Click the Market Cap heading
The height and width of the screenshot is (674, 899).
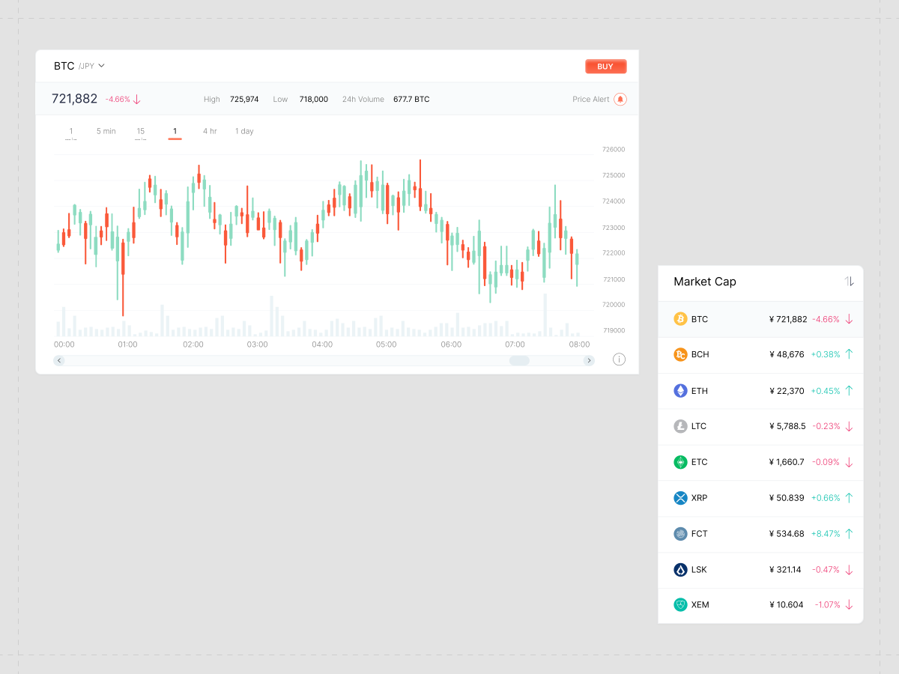pyautogui.click(x=705, y=282)
